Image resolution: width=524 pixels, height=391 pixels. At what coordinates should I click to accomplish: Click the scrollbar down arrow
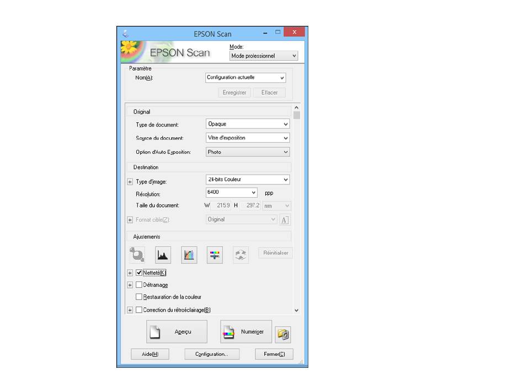(x=296, y=310)
